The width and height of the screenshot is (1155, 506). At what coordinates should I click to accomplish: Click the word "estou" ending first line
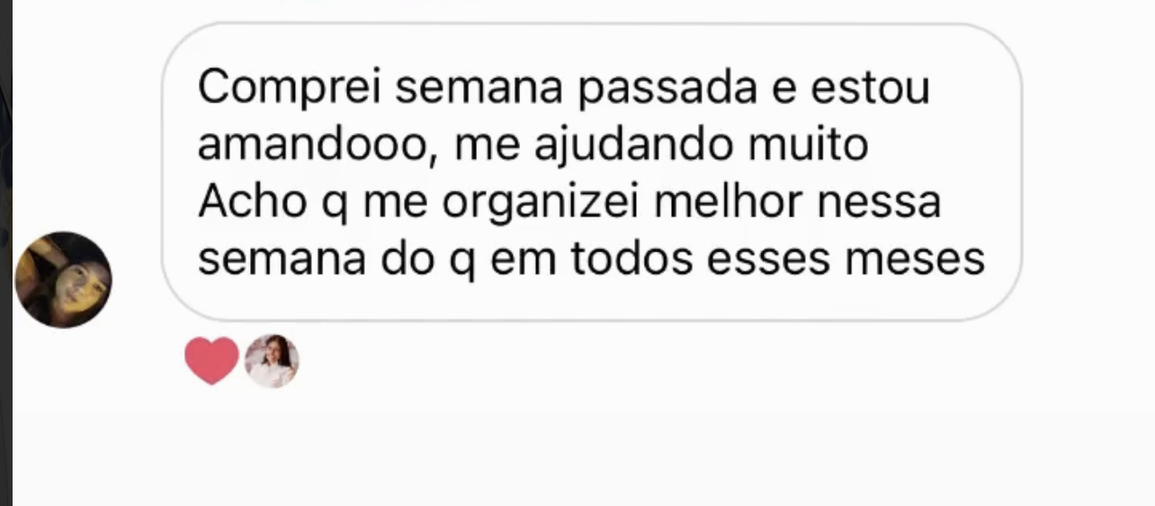pos(871,91)
